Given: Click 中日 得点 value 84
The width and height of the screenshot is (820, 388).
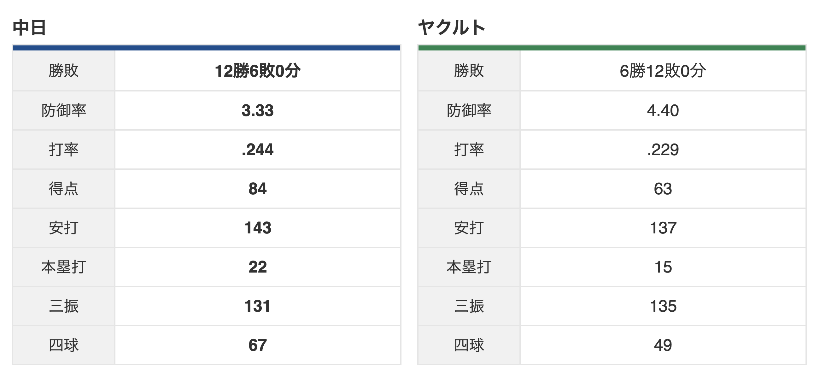Looking at the screenshot, I should tap(258, 189).
